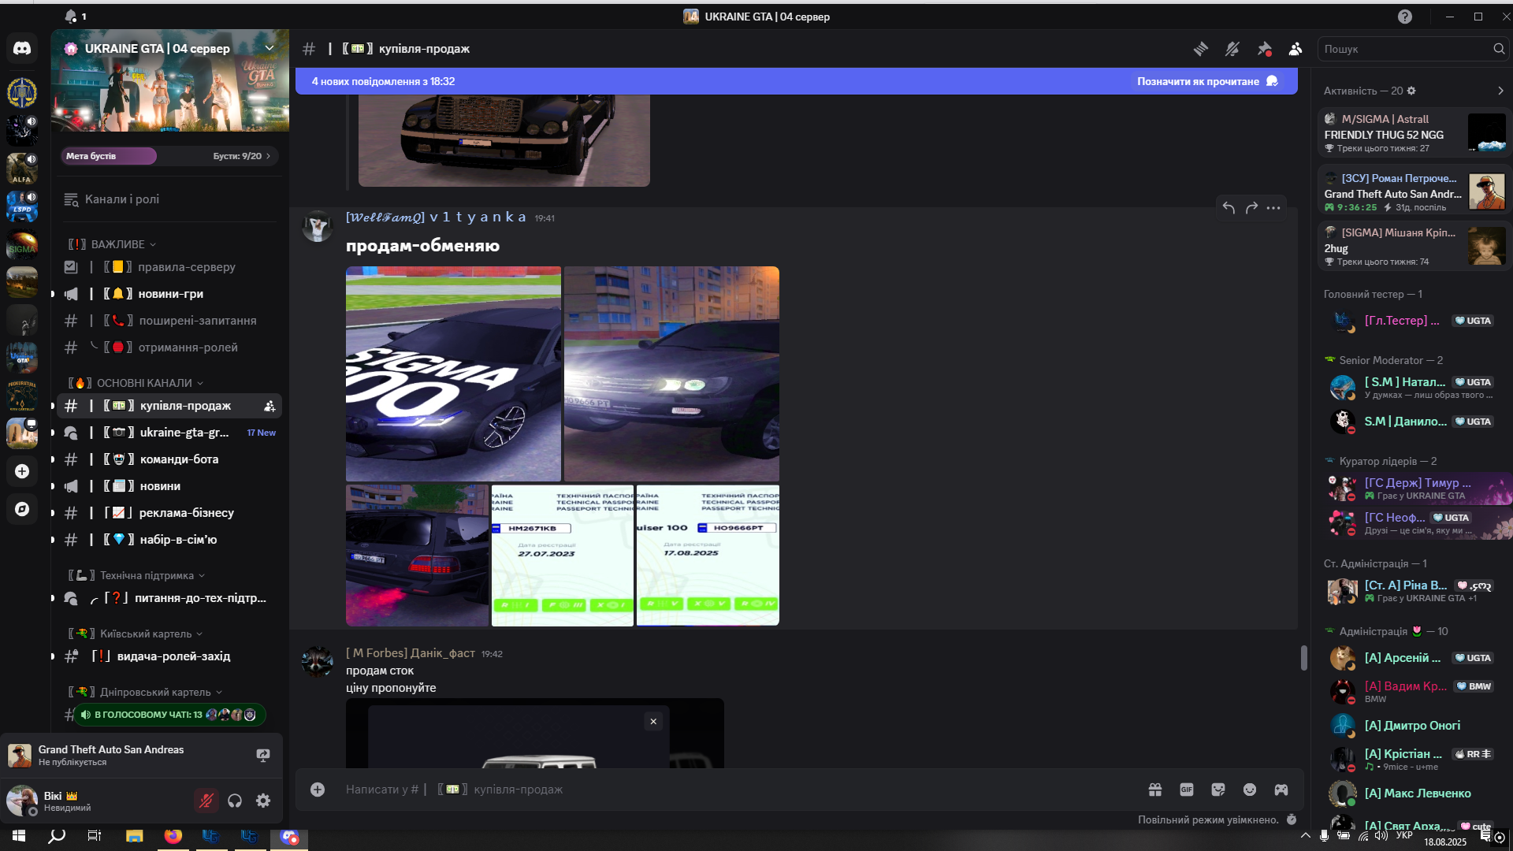Open Discord help icon in title bar
Screen dimensions: 1513x851
(1405, 17)
